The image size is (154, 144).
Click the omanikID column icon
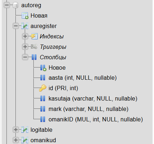pyautogui.click(x=43, y=119)
